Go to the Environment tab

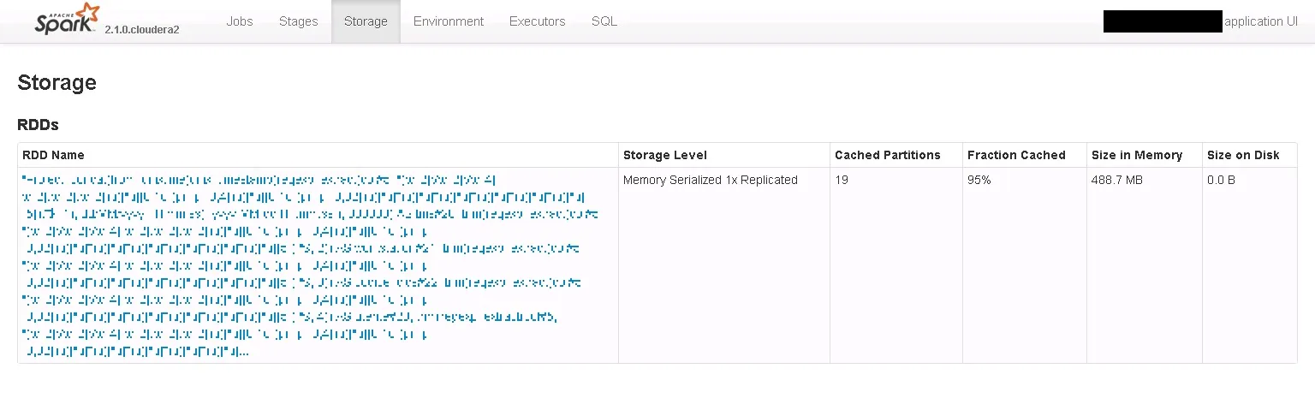(x=449, y=21)
